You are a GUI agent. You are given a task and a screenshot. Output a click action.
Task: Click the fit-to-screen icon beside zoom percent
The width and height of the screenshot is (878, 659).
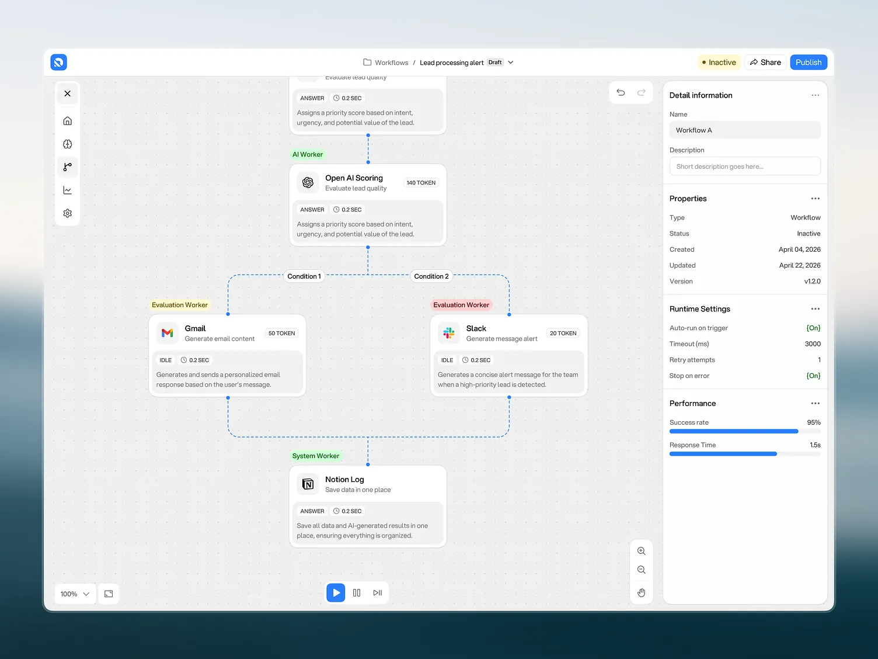tap(109, 594)
